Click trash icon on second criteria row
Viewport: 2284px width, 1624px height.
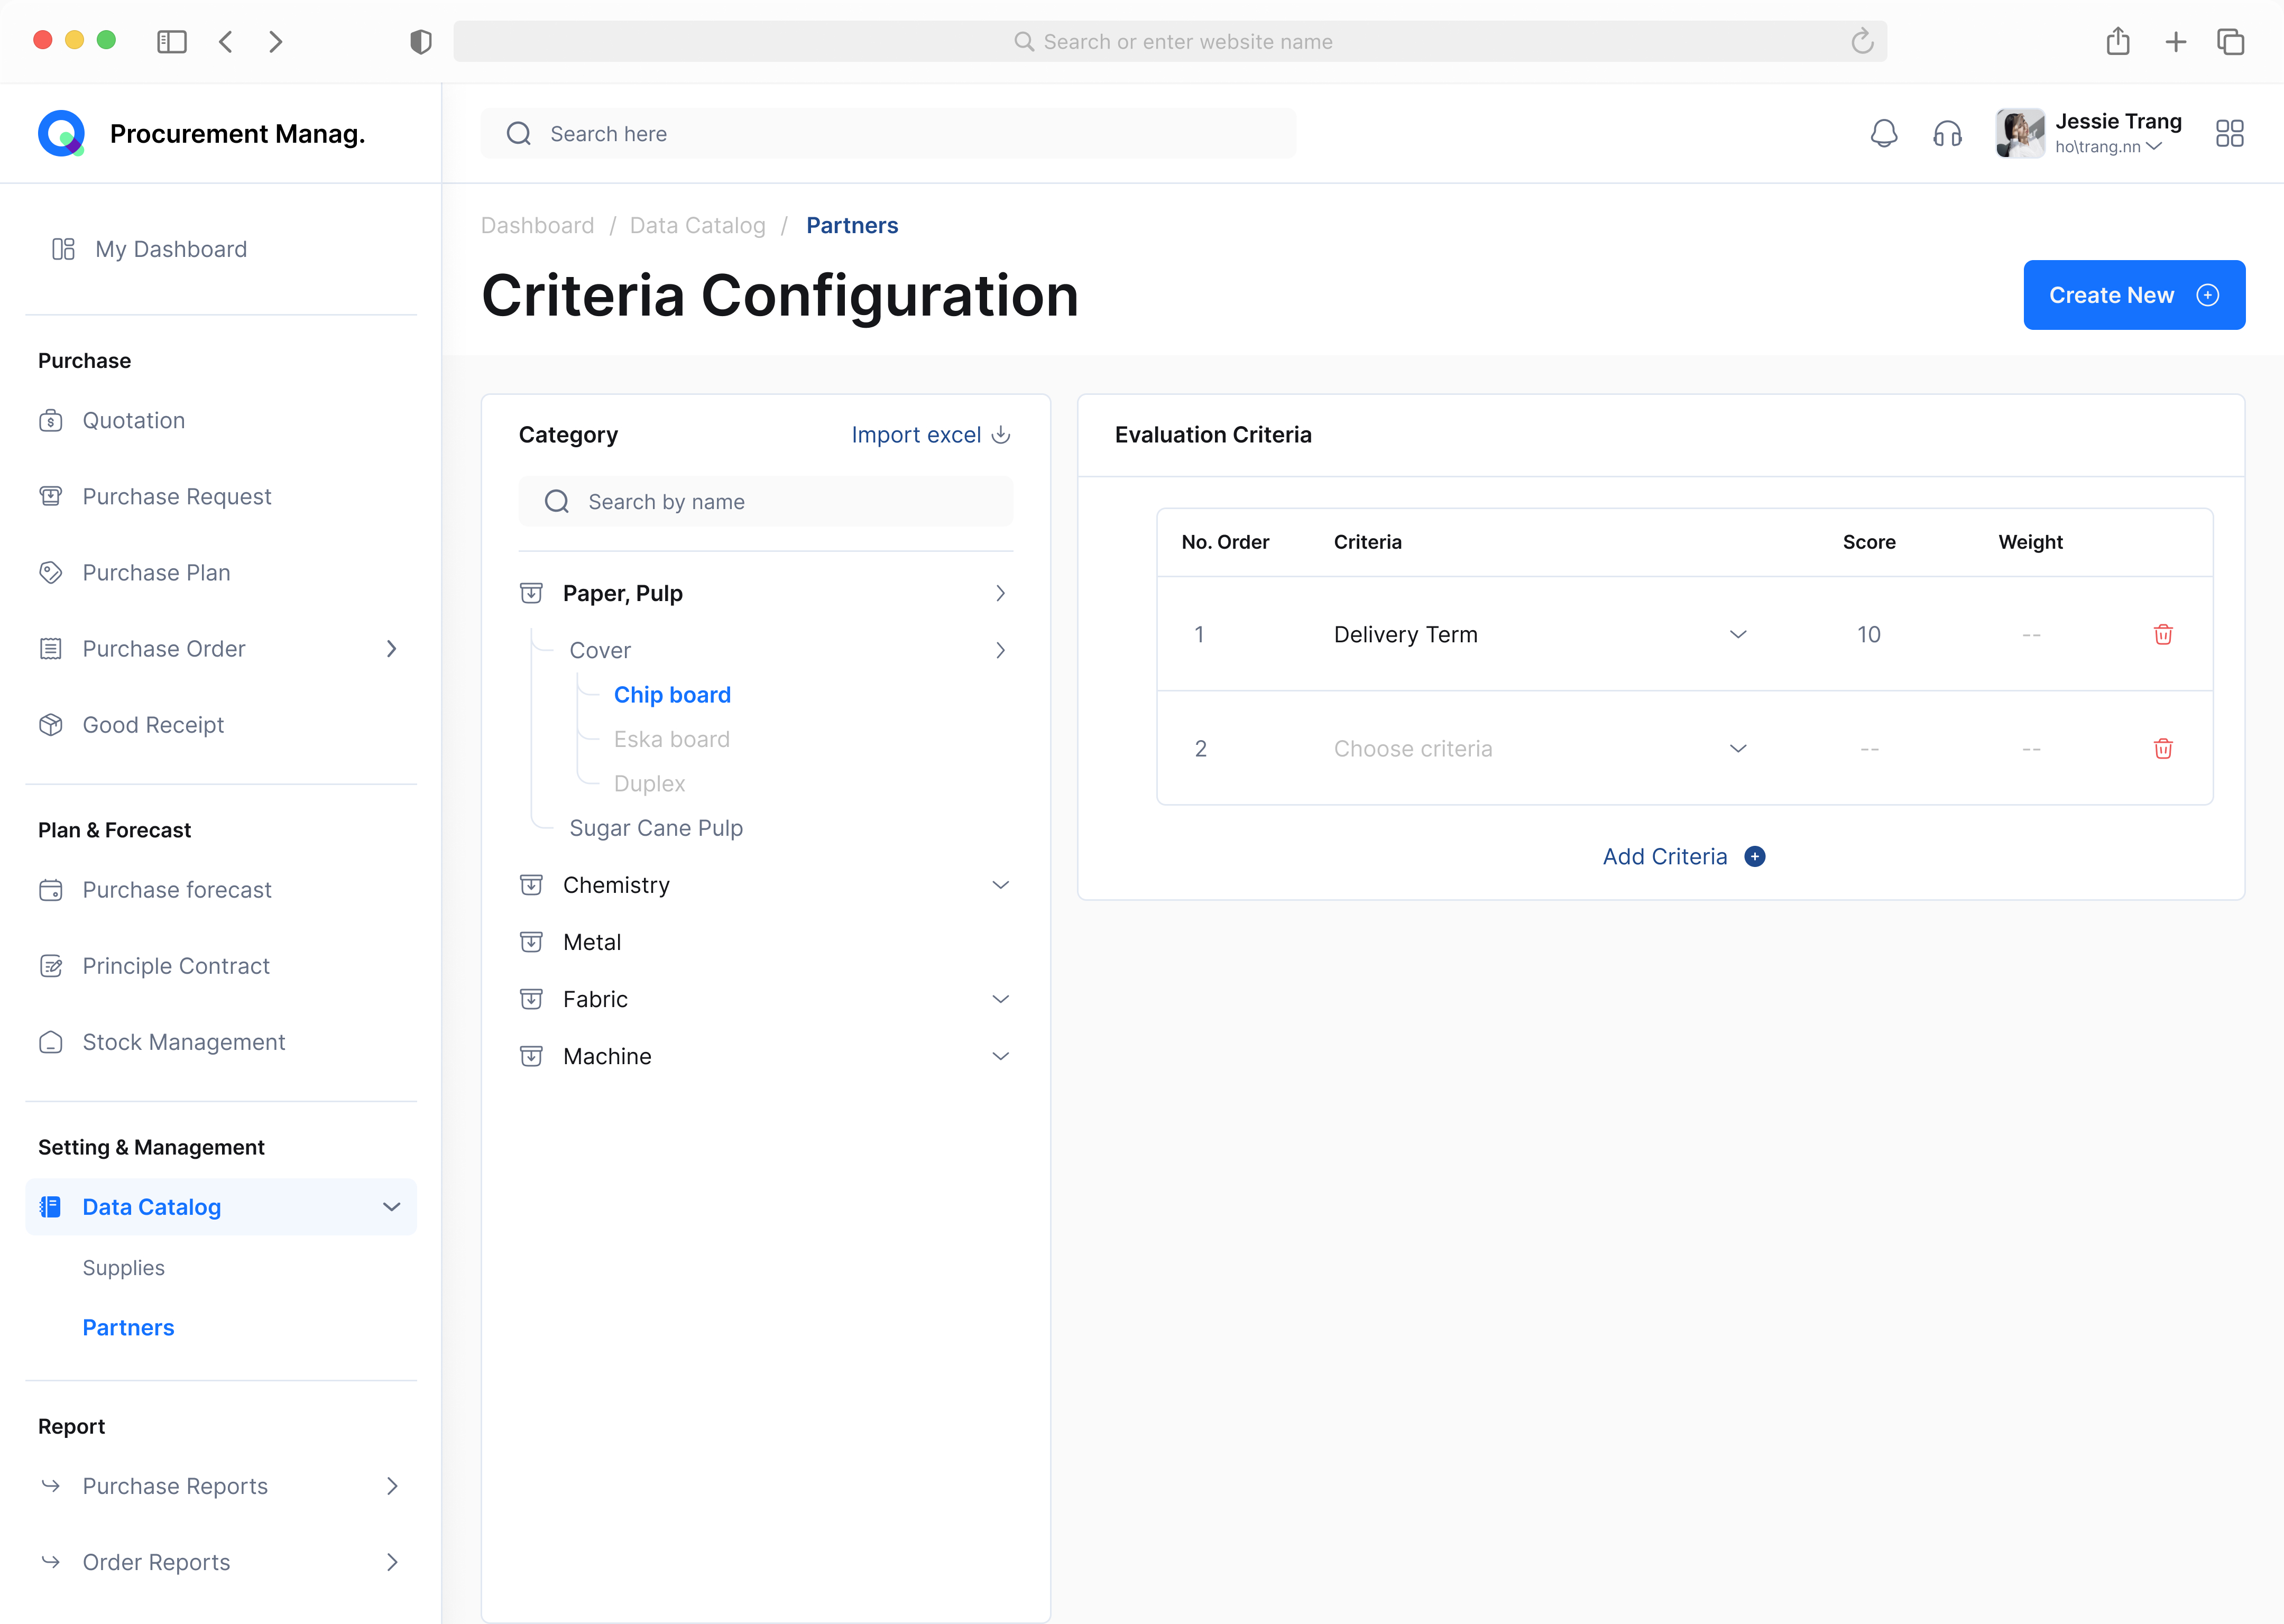tap(2162, 748)
